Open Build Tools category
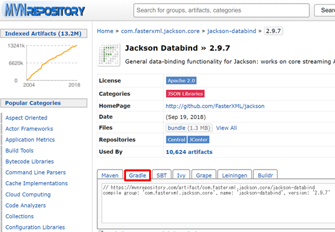The height and width of the screenshot is (232, 335). click(19, 151)
